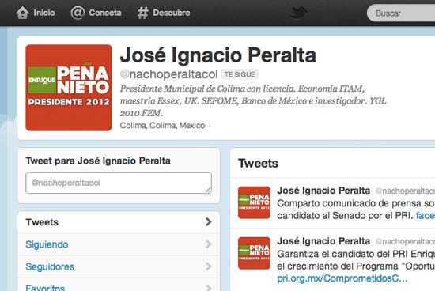Open the Favoritos list

pos(119,285)
